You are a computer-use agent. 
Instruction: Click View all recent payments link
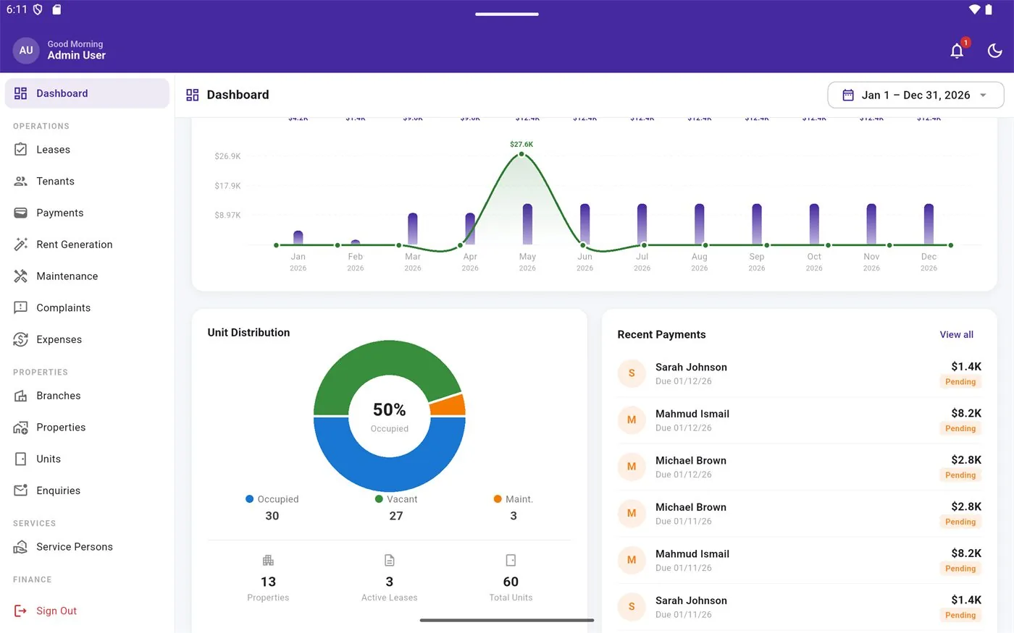click(956, 334)
